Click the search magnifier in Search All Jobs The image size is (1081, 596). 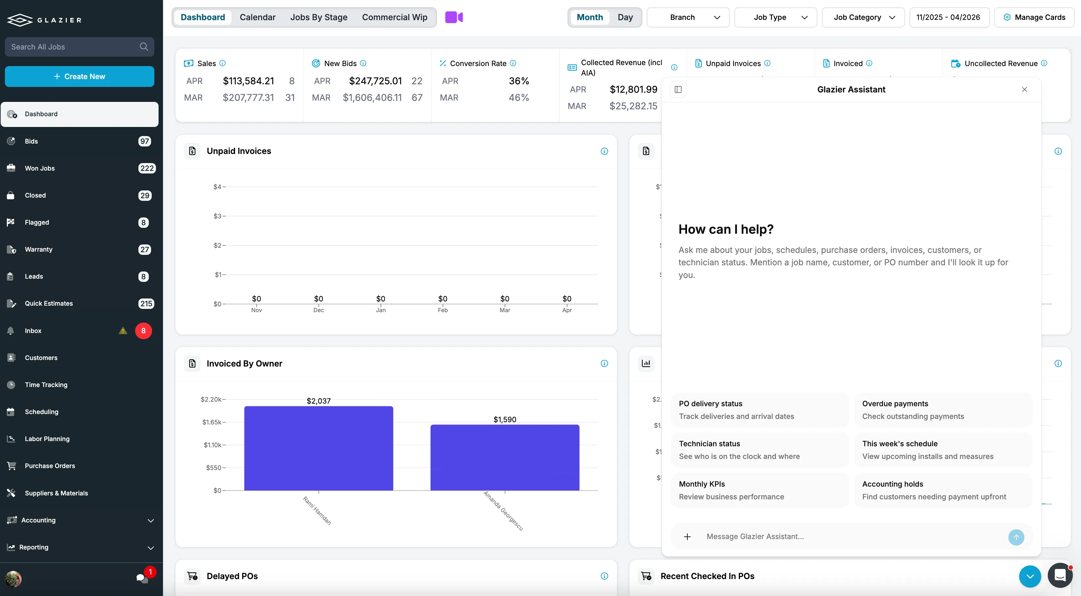point(144,47)
